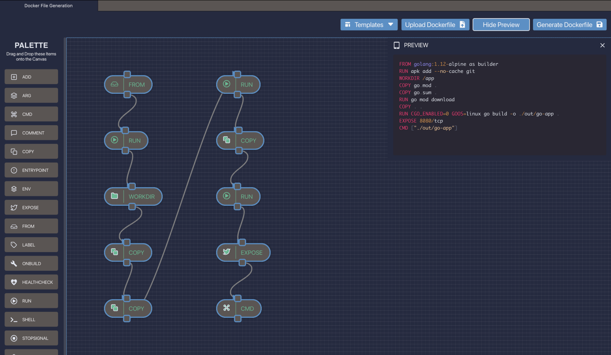Image resolution: width=611 pixels, height=355 pixels.
Task: Click the CMD command icon in palette
Action: [14, 114]
